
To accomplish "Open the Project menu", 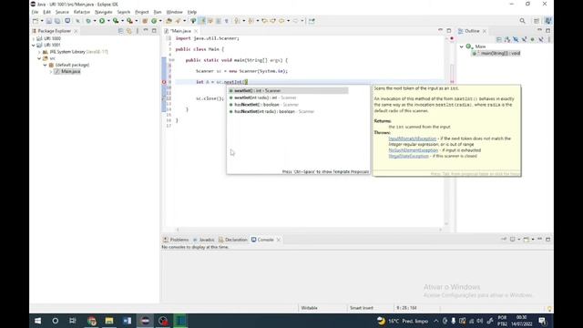I will pos(142,12).
